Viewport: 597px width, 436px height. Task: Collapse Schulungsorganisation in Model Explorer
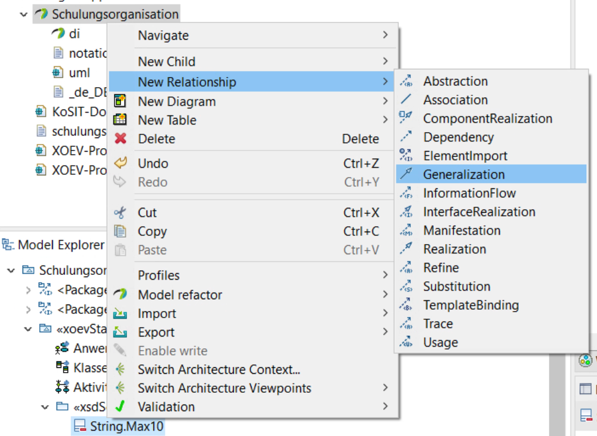[x=11, y=270]
